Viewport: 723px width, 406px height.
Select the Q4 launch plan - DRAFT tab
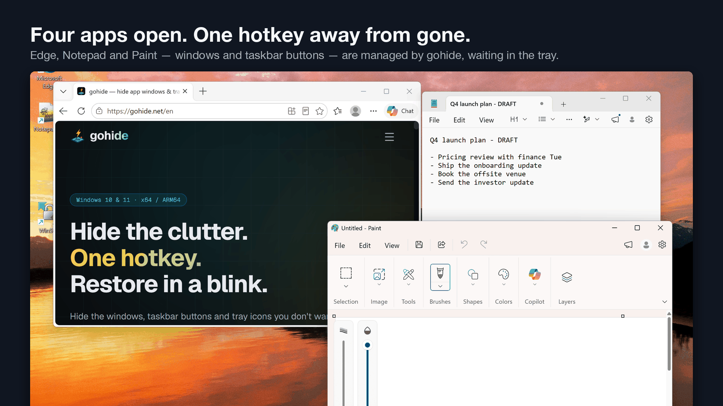tap(499, 104)
